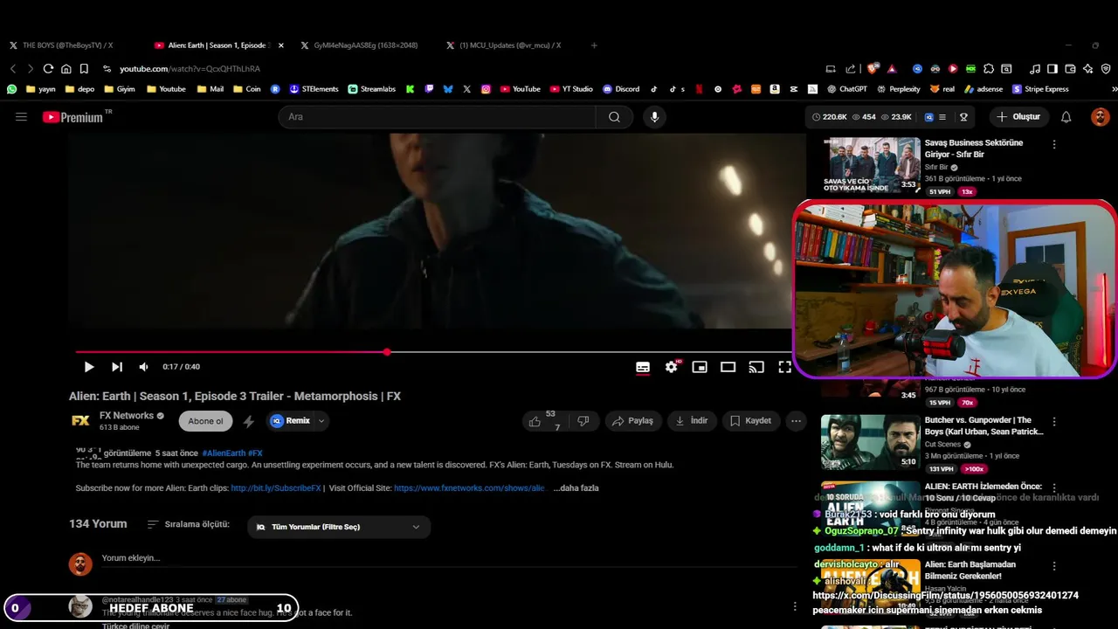
Task: Open the yayın bookmarks folder
Action: pos(41,89)
